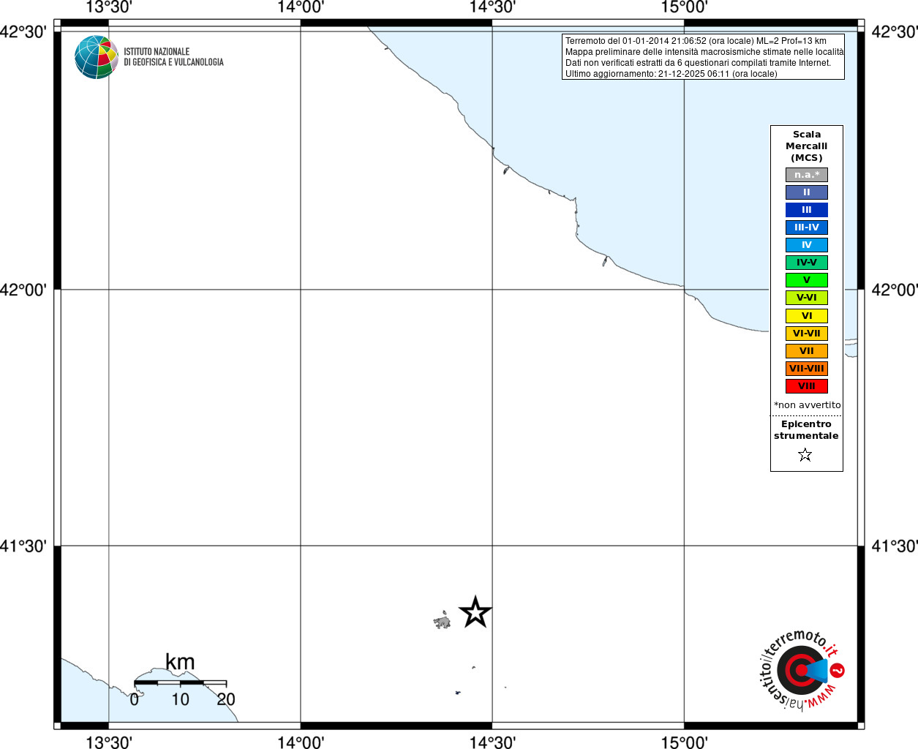Select the VI yellow legend swatch
The image size is (918, 749).
(x=807, y=316)
